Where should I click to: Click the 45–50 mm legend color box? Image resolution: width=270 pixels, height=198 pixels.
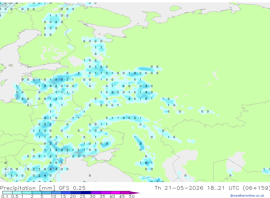tap(125, 193)
